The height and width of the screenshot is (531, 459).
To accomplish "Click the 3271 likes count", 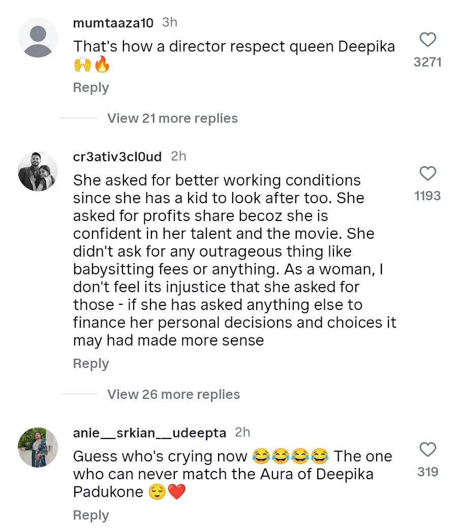I will (x=427, y=62).
